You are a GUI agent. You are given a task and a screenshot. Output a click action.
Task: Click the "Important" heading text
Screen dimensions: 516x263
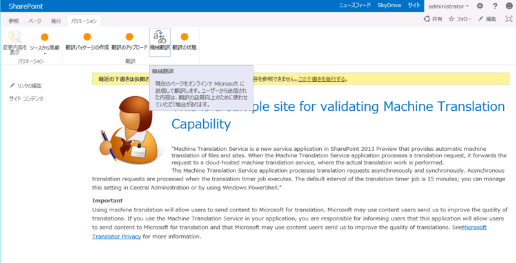pyautogui.click(x=107, y=200)
